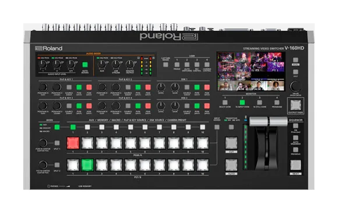This screenshot has height=213, width=338.
Task: Tap USER 2 AUTO SWITCHING button
Action: pyautogui.click(x=187, y=65)
